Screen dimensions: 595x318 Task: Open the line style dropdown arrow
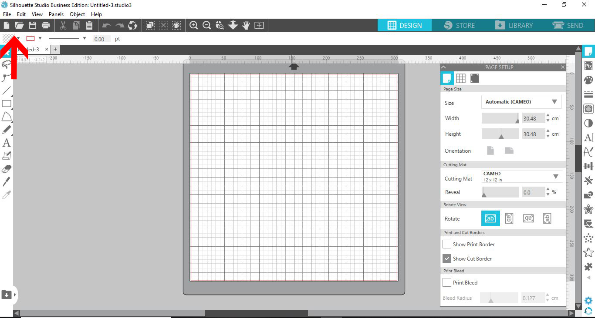85,38
